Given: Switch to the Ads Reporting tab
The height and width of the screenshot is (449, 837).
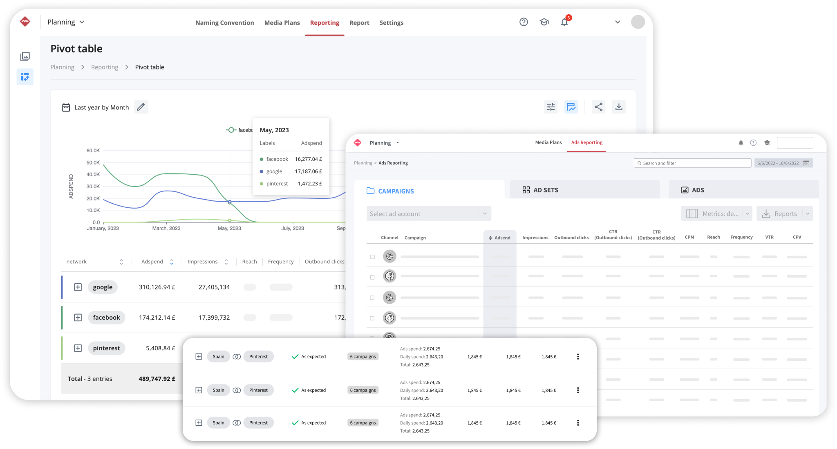Looking at the screenshot, I should coord(587,142).
